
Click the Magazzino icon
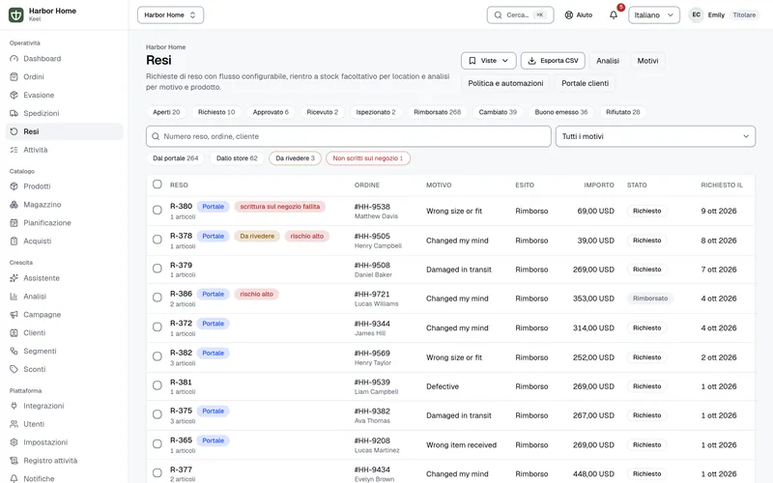click(x=14, y=205)
